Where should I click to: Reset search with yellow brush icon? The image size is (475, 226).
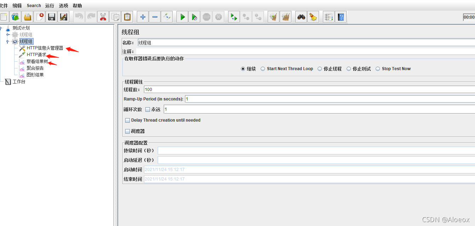(x=313, y=17)
